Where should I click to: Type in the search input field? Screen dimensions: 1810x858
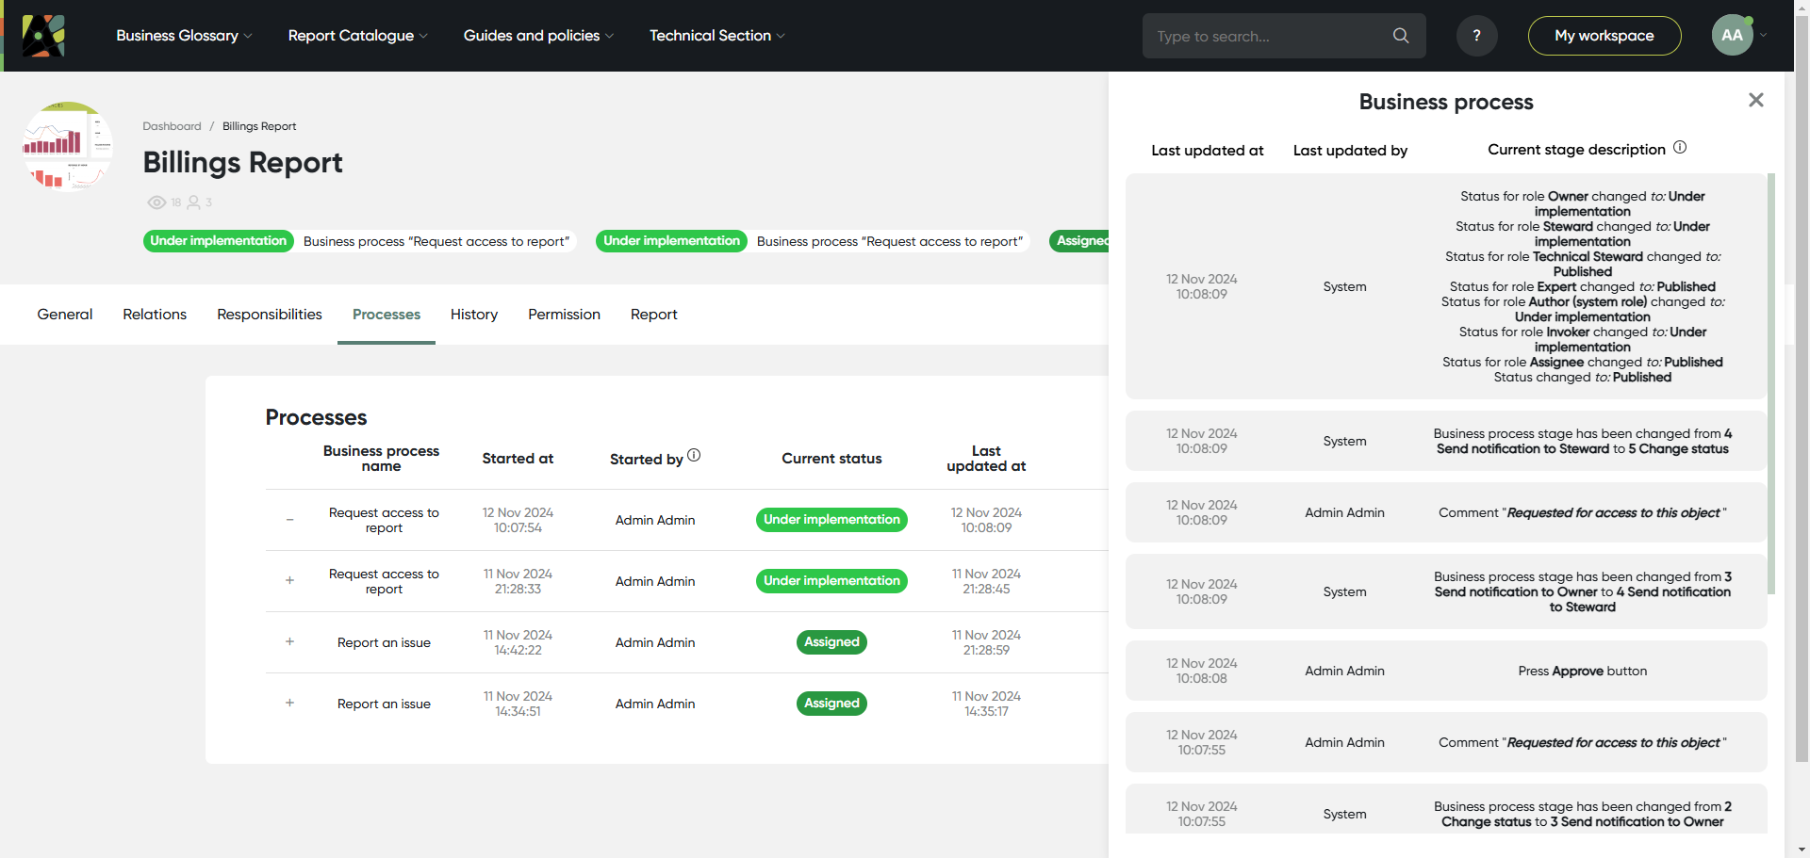click(1268, 36)
